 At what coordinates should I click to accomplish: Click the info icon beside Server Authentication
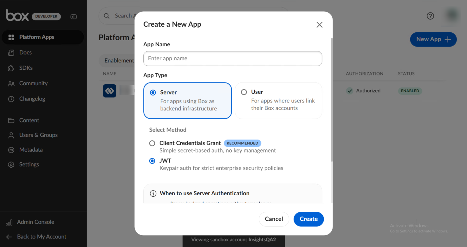[153, 193]
